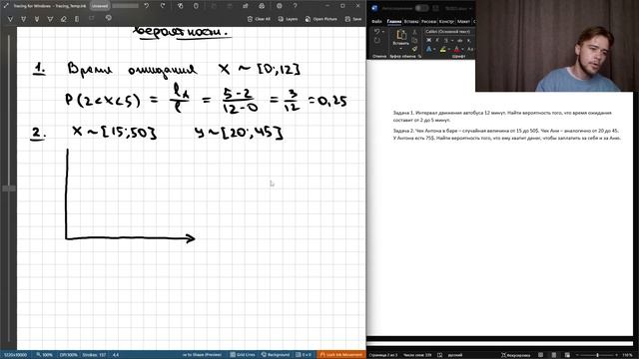Switch to the Макет tab in Word
Image resolution: width=639 pixels, height=359 pixels.
463,21
